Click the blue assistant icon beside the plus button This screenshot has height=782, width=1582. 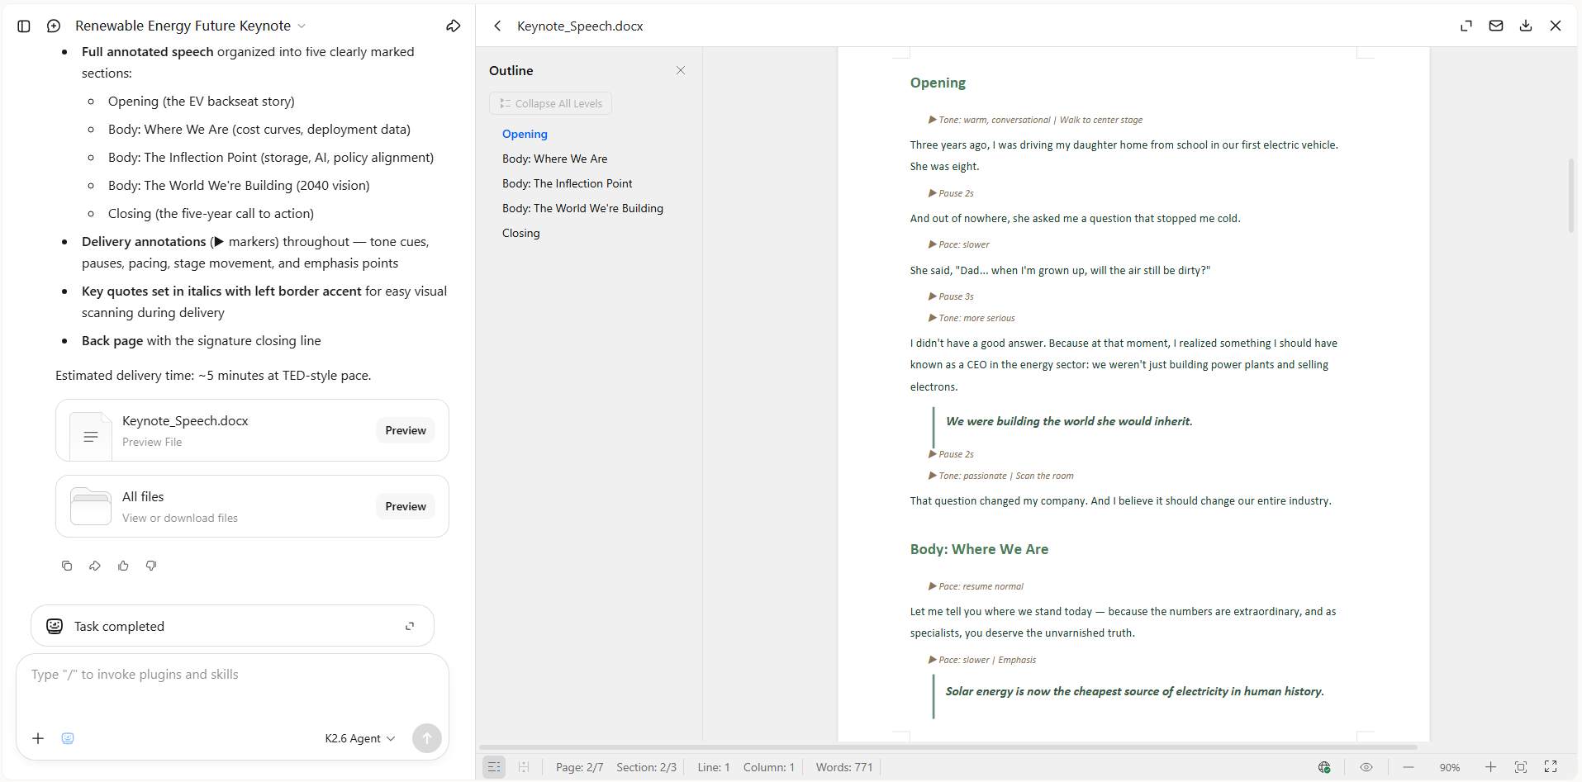tap(68, 738)
